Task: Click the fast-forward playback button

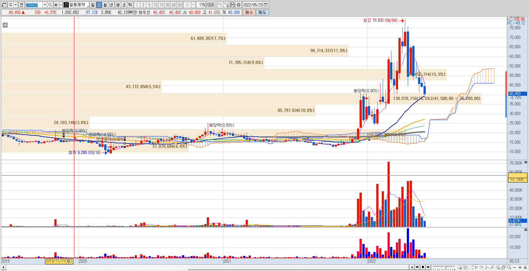Action: [428, 267]
